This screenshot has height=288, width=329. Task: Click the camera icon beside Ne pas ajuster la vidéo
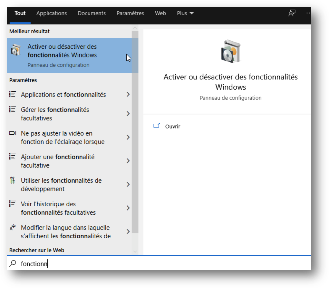point(12,133)
